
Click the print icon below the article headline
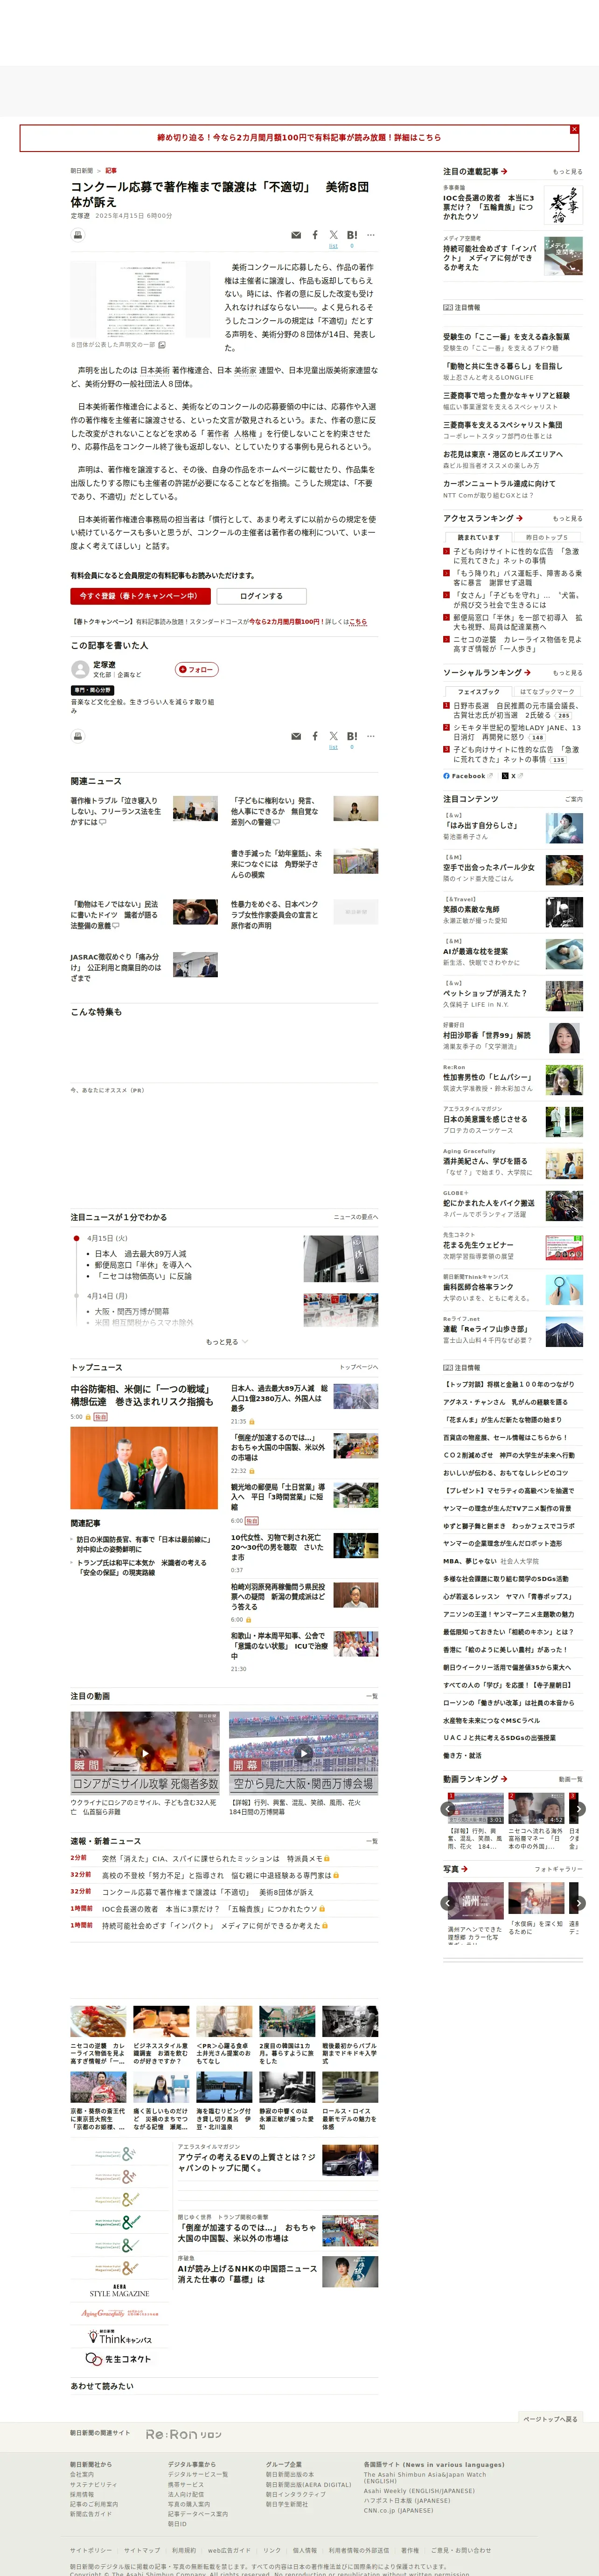click(x=77, y=235)
